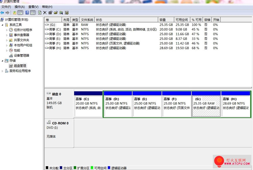
Task: Click the blue 逻辑驱动器 legend swatch
Action: [x=109, y=168]
